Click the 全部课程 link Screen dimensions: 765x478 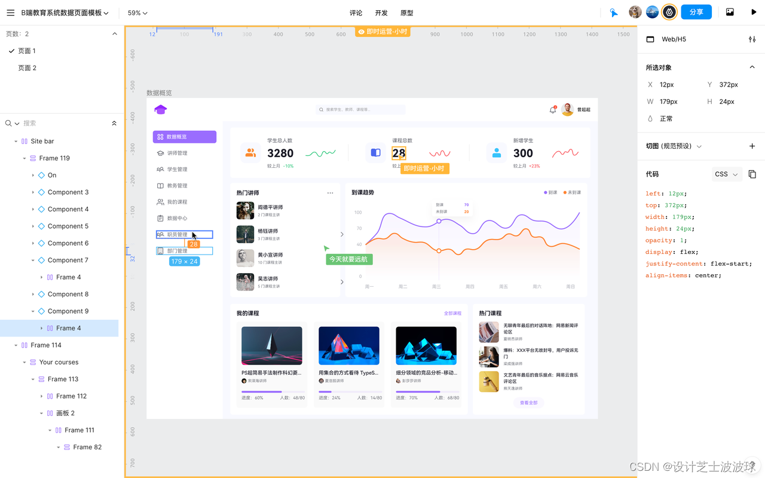click(x=452, y=313)
